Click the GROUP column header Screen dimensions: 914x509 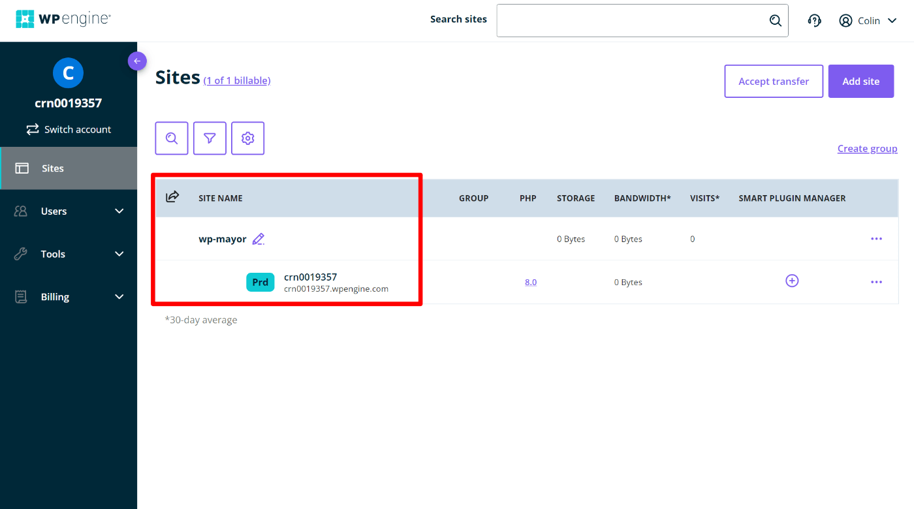pyautogui.click(x=474, y=198)
